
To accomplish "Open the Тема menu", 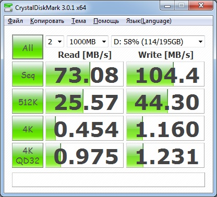I will coord(79,21).
